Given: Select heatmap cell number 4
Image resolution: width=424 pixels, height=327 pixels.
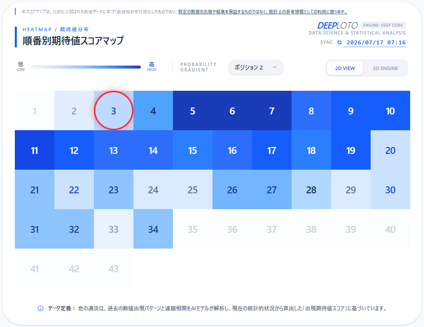Looking at the screenshot, I should coord(153,110).
